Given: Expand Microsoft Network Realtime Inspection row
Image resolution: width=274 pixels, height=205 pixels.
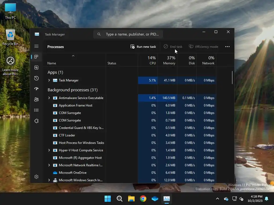Looking at the screenshot, I should (49, 165).
